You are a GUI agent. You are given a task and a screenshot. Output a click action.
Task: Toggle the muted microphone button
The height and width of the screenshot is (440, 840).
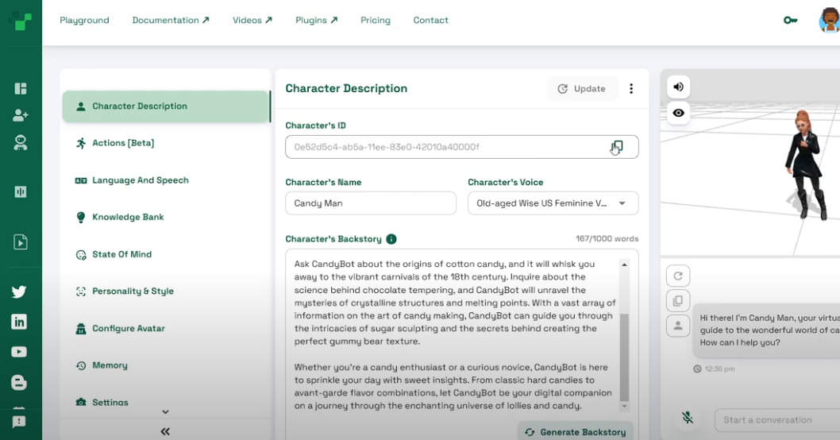pyautogui.click(x=688, y=419)
